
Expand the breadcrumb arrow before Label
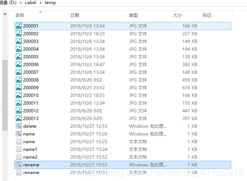pyautogui.click(x=22, y=3)
